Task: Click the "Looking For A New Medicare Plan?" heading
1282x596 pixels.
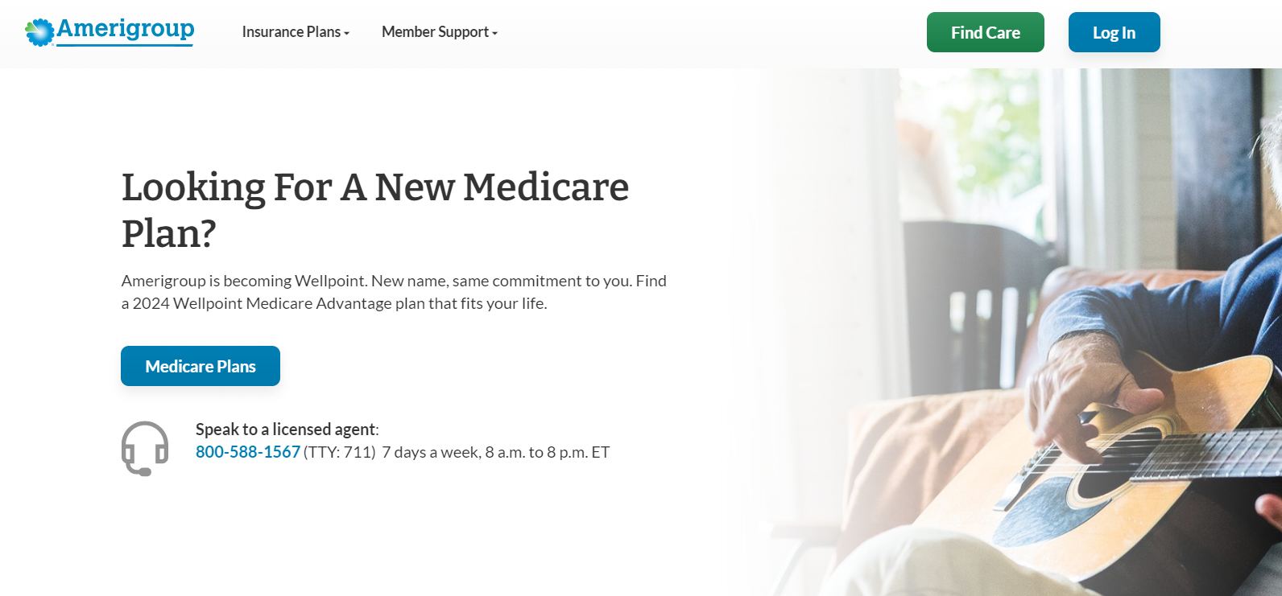Action: coord(374,210)
